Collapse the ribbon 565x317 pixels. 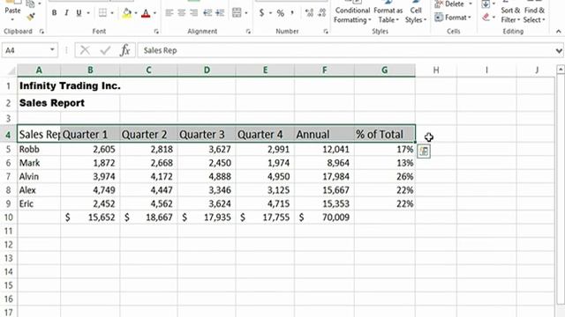(x=558, y=32)
